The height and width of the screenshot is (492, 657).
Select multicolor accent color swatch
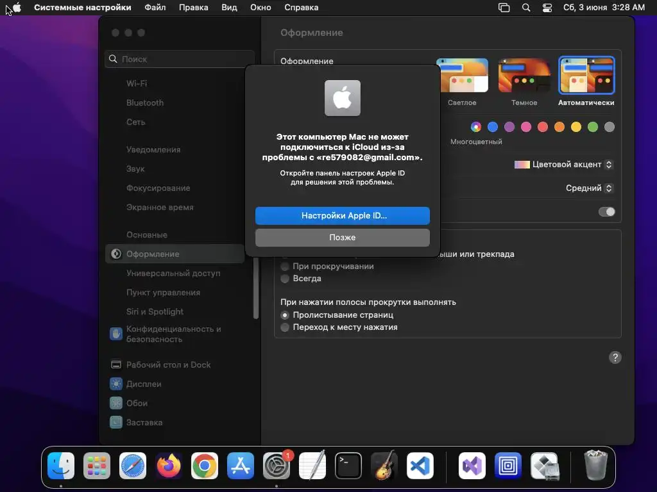(x=476, y=127)
